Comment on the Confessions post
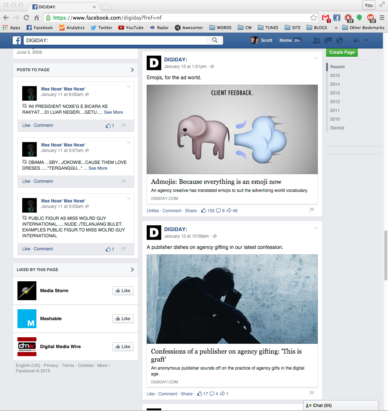This screenshot has height=411, width=388. tap(168, 394)
